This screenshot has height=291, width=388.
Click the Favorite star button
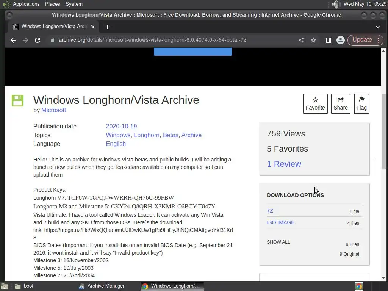pos(315,104)
